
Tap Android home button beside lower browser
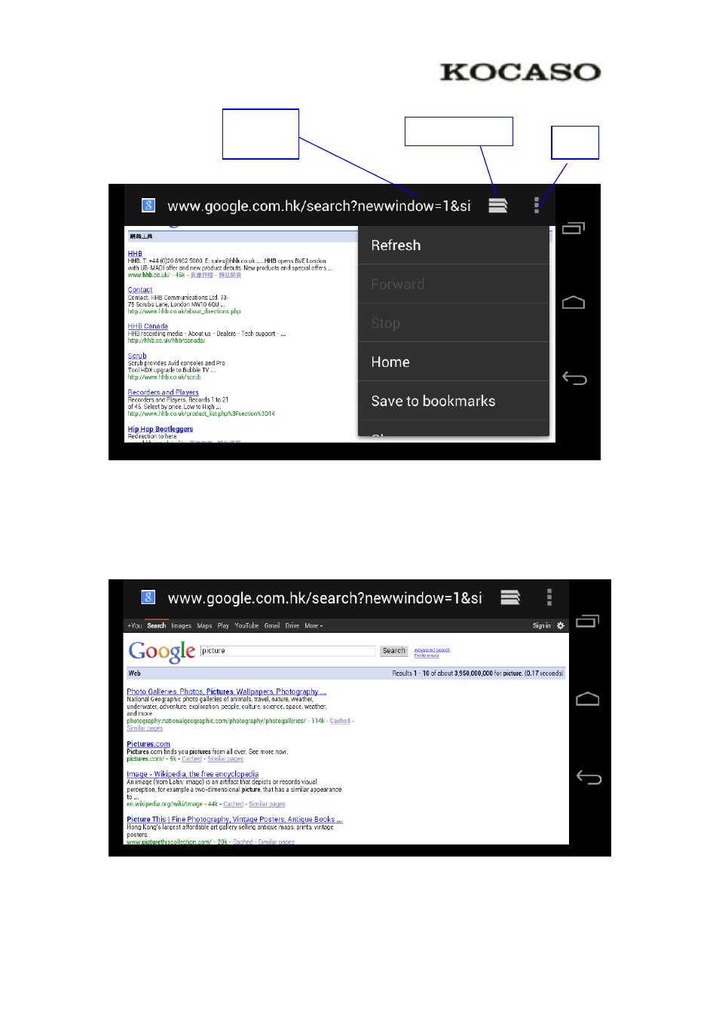pos(588,699)
